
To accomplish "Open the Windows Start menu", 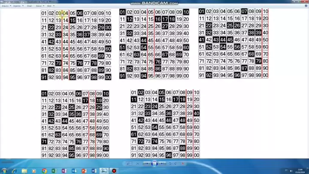I will (4, 171).
